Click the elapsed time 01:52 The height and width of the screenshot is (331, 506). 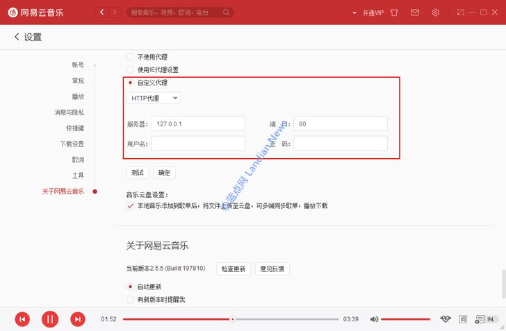click(108, 319)
